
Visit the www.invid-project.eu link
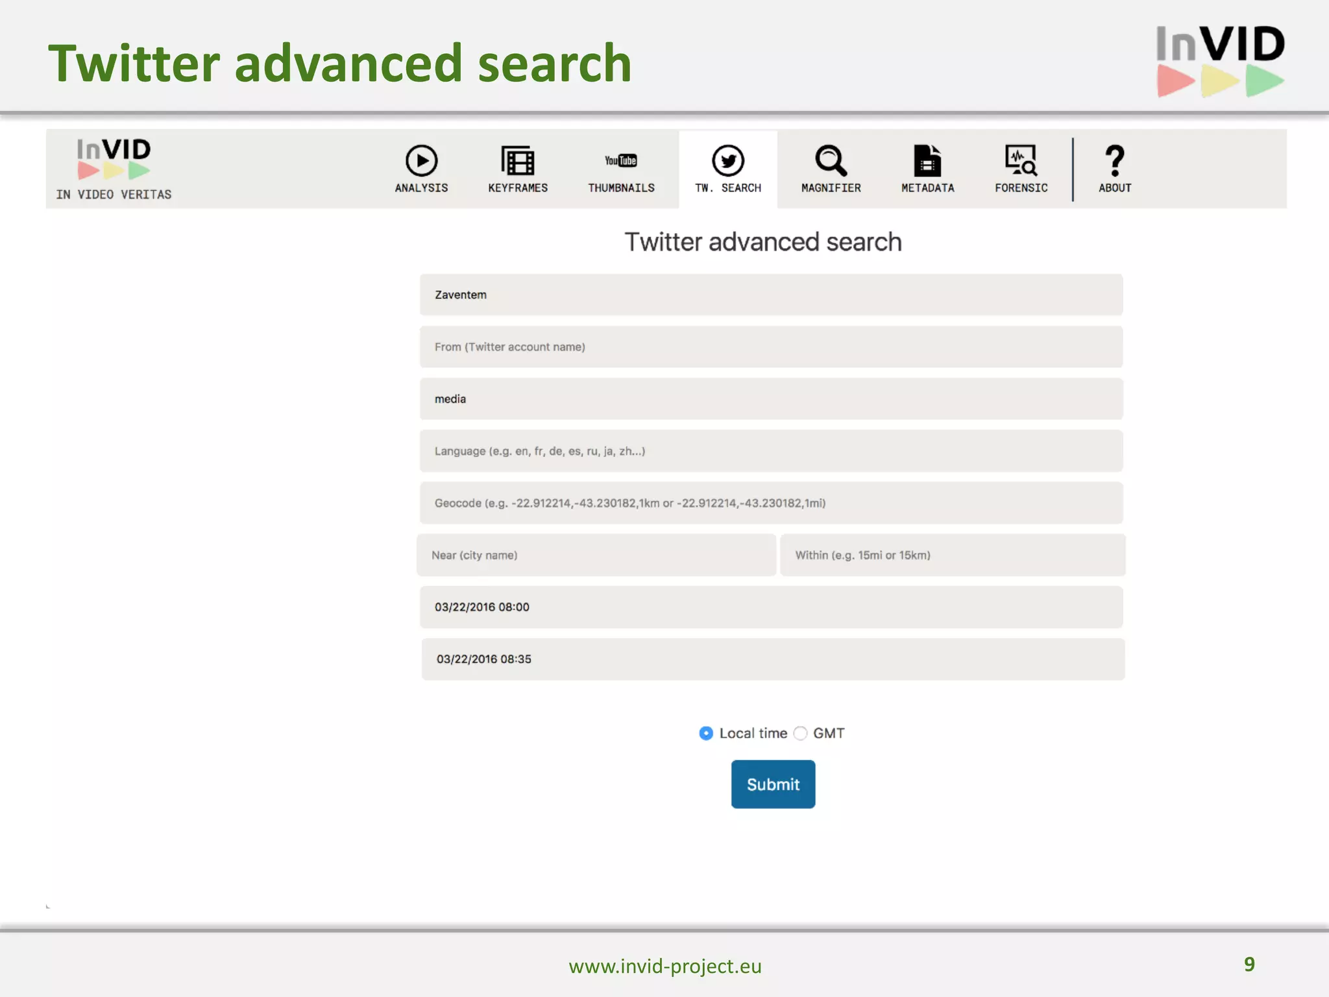665,966
